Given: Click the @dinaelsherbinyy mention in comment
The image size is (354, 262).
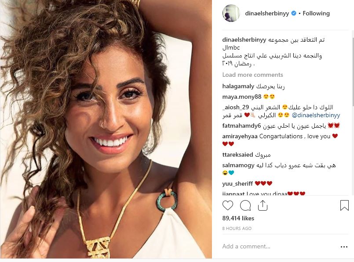Looking at the screenshot, I should click(316, 115).
